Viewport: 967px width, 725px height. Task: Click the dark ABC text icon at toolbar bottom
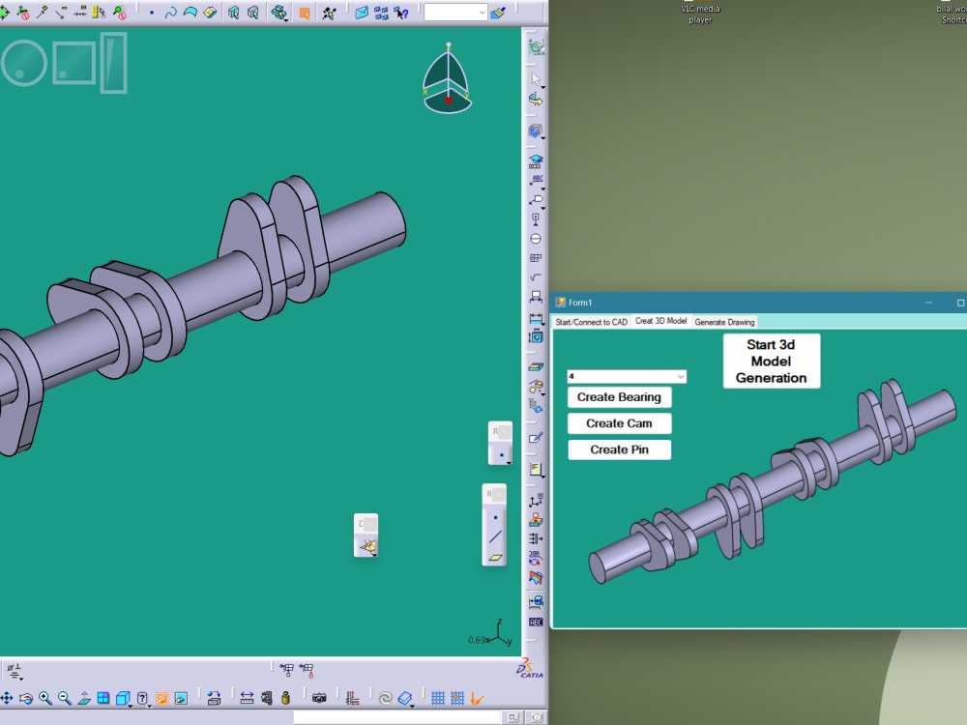point(536,622)
